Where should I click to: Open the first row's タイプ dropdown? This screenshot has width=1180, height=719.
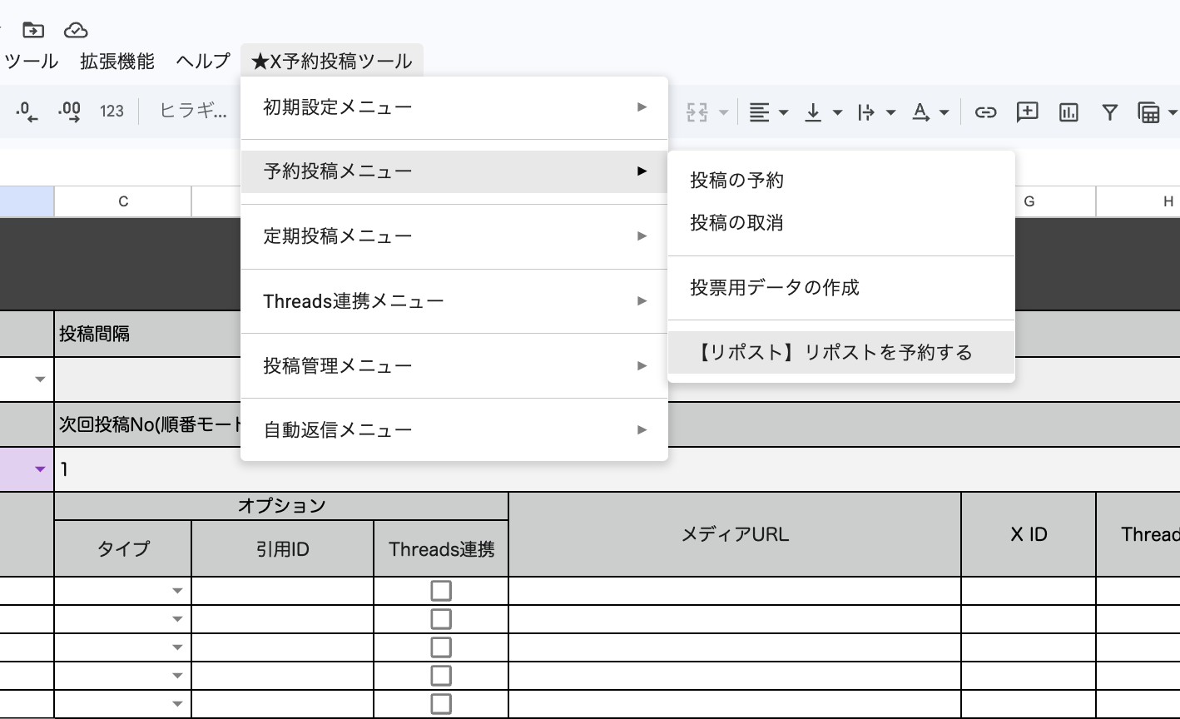pos(177,591)
